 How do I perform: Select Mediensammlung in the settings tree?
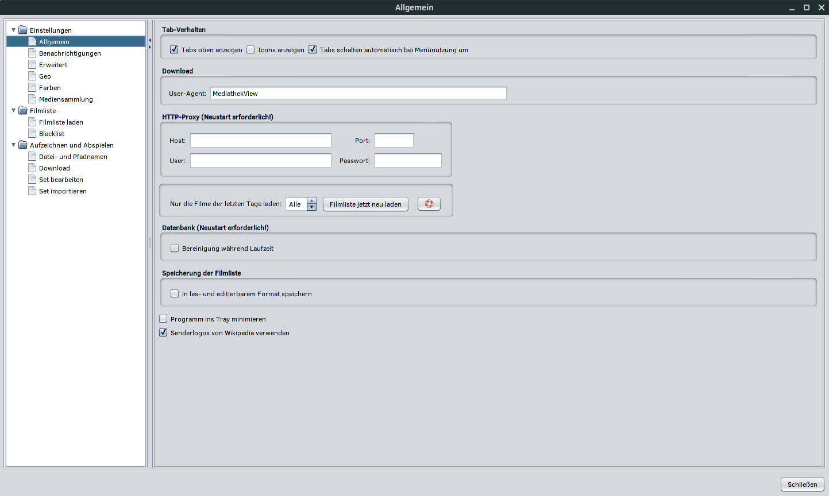point(65,99)
